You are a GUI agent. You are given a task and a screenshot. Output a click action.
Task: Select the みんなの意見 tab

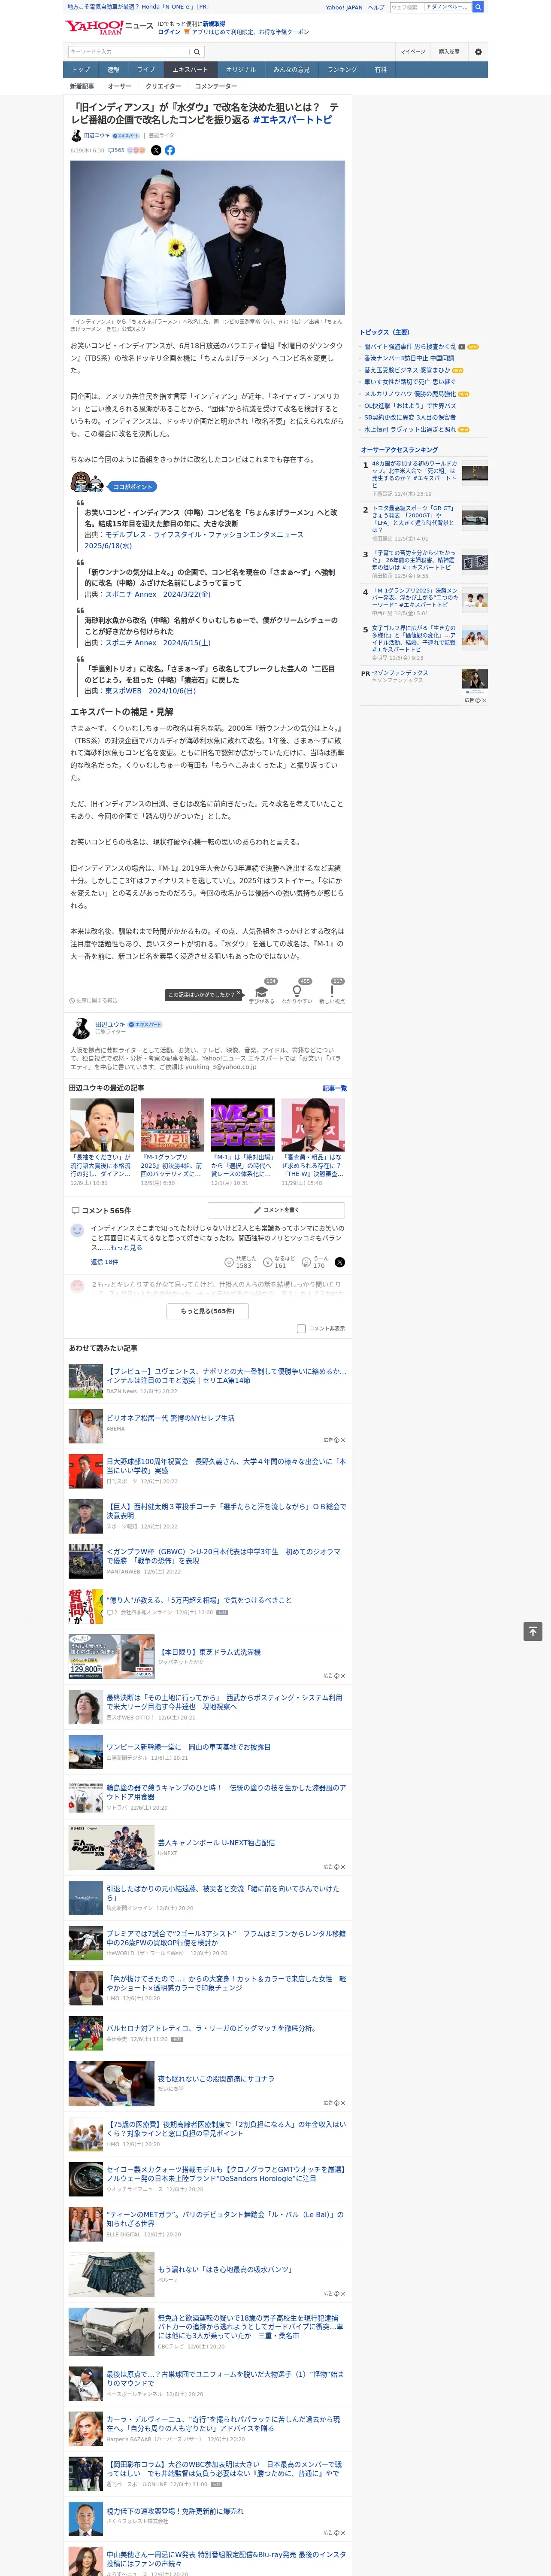click(292, 70)
